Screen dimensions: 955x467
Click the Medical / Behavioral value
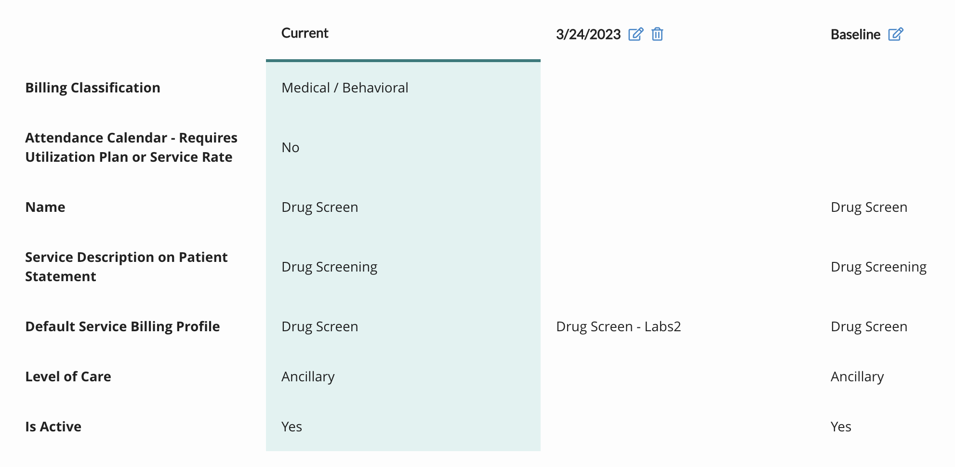[x=345, y=88]
